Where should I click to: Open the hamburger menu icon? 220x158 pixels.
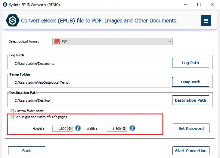coord(206,21)
